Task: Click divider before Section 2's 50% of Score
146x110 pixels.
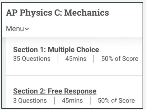Action: tap(90, 101)
